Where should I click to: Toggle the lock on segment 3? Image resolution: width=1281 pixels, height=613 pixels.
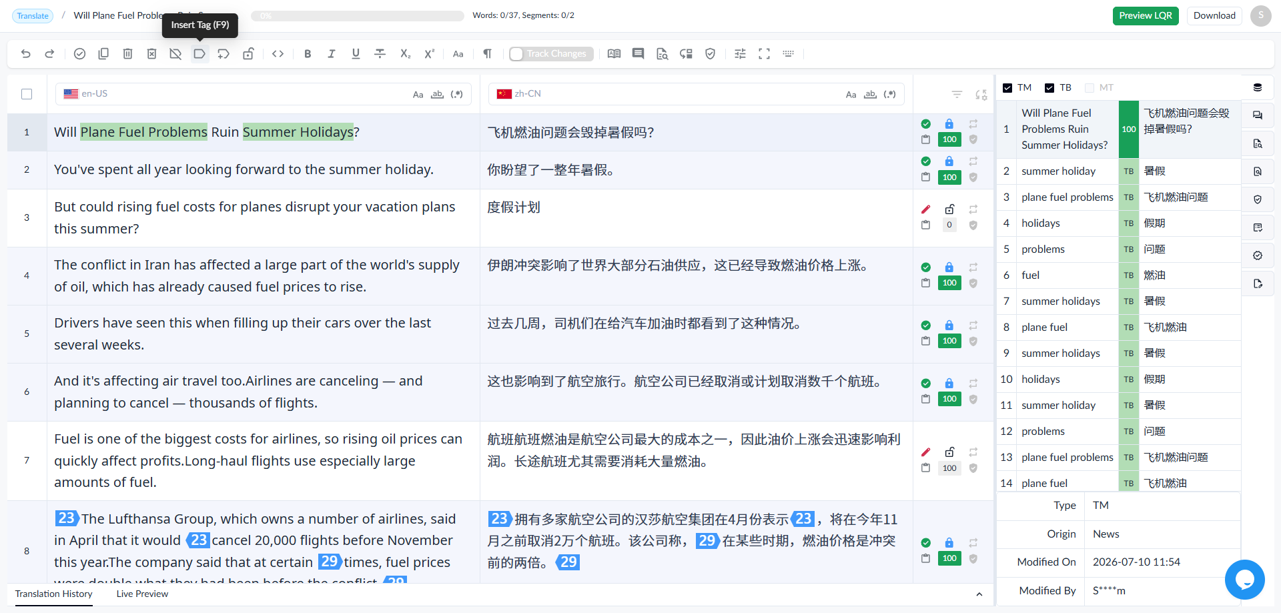[x=949, y=209]
